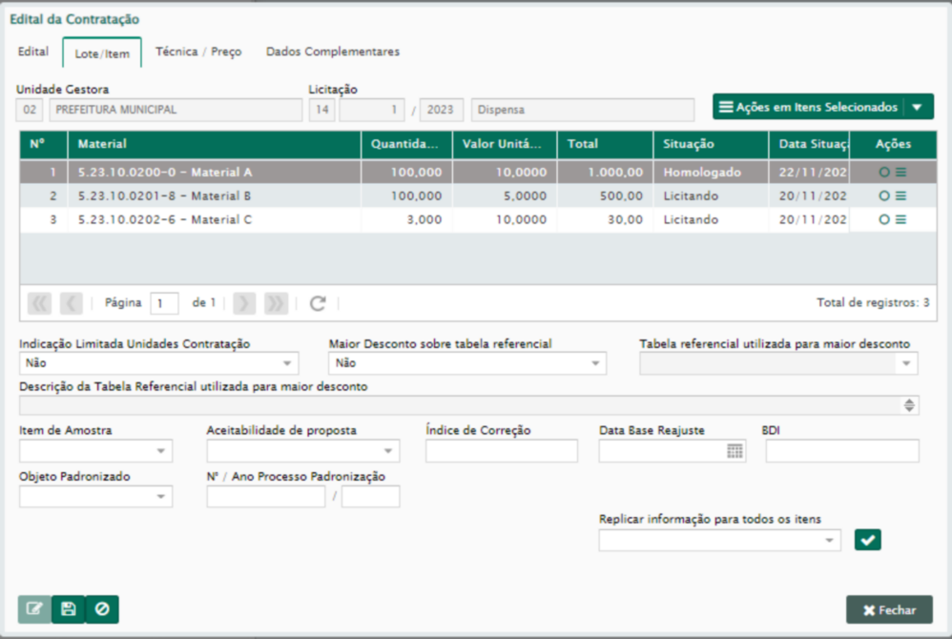Image resolution: width=952 pixels, height=639 pixels.
Task: Switch to the Edital tab
Action: [33, 52]
